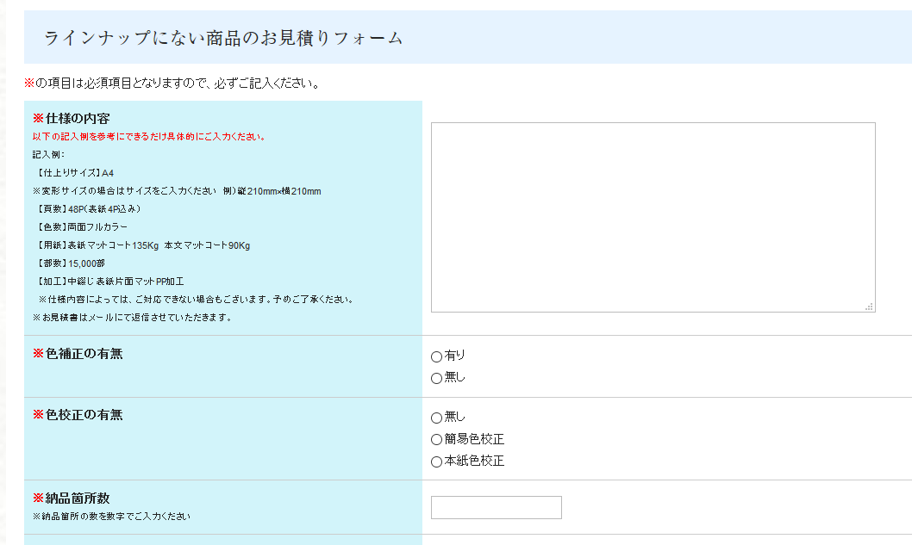
Task: Focus the 納品箇所数 number input field
Action: (x=496, y=508)
